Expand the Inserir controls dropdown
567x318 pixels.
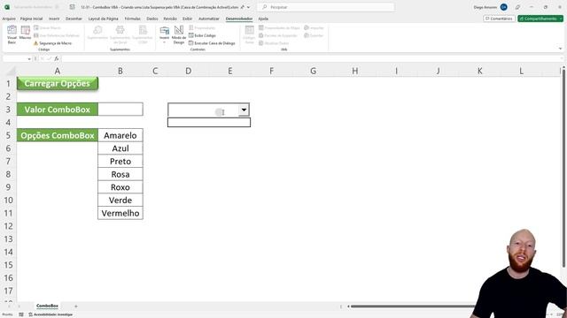[164, 34]
